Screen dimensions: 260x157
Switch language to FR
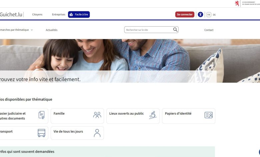[209, 15]
